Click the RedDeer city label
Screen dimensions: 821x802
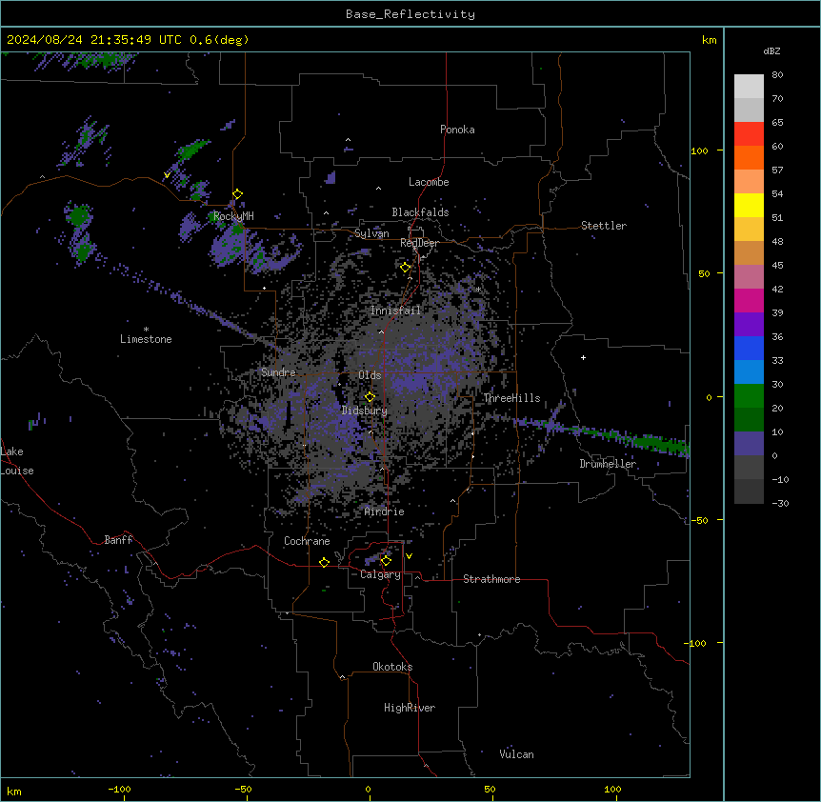coord(419,243)
